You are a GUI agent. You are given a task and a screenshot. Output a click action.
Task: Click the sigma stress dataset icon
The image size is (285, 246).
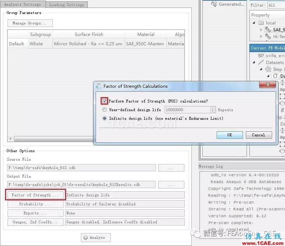pos(275,76)
